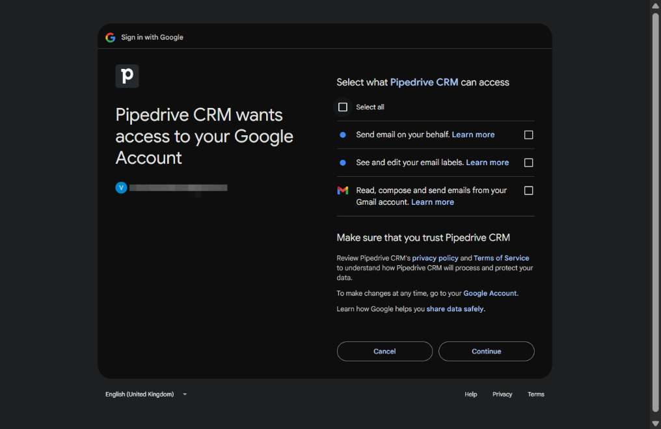661x429 pixels.
Task: Open the share data safely link
Action: [455, 309]
